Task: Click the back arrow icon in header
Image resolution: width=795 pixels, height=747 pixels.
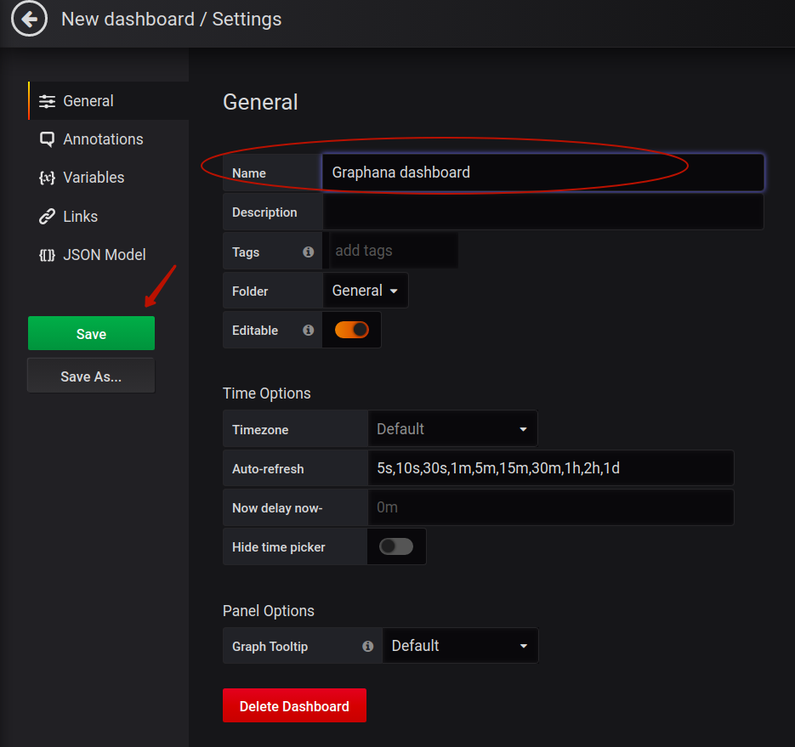Action: 30,20
